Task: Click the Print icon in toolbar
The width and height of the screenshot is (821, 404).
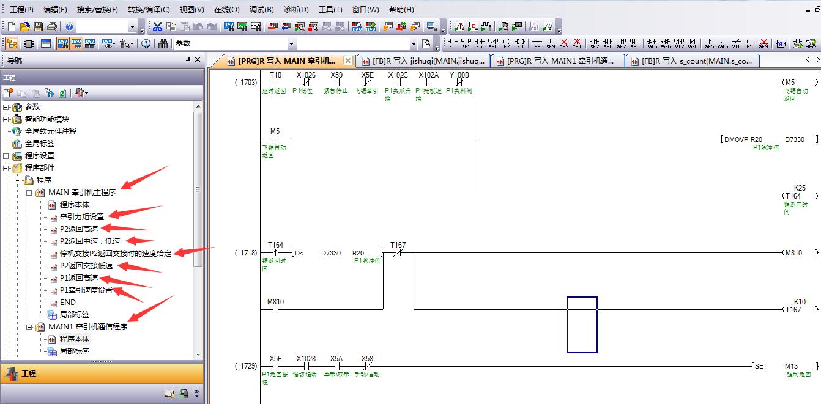Action: pos(51,27)
